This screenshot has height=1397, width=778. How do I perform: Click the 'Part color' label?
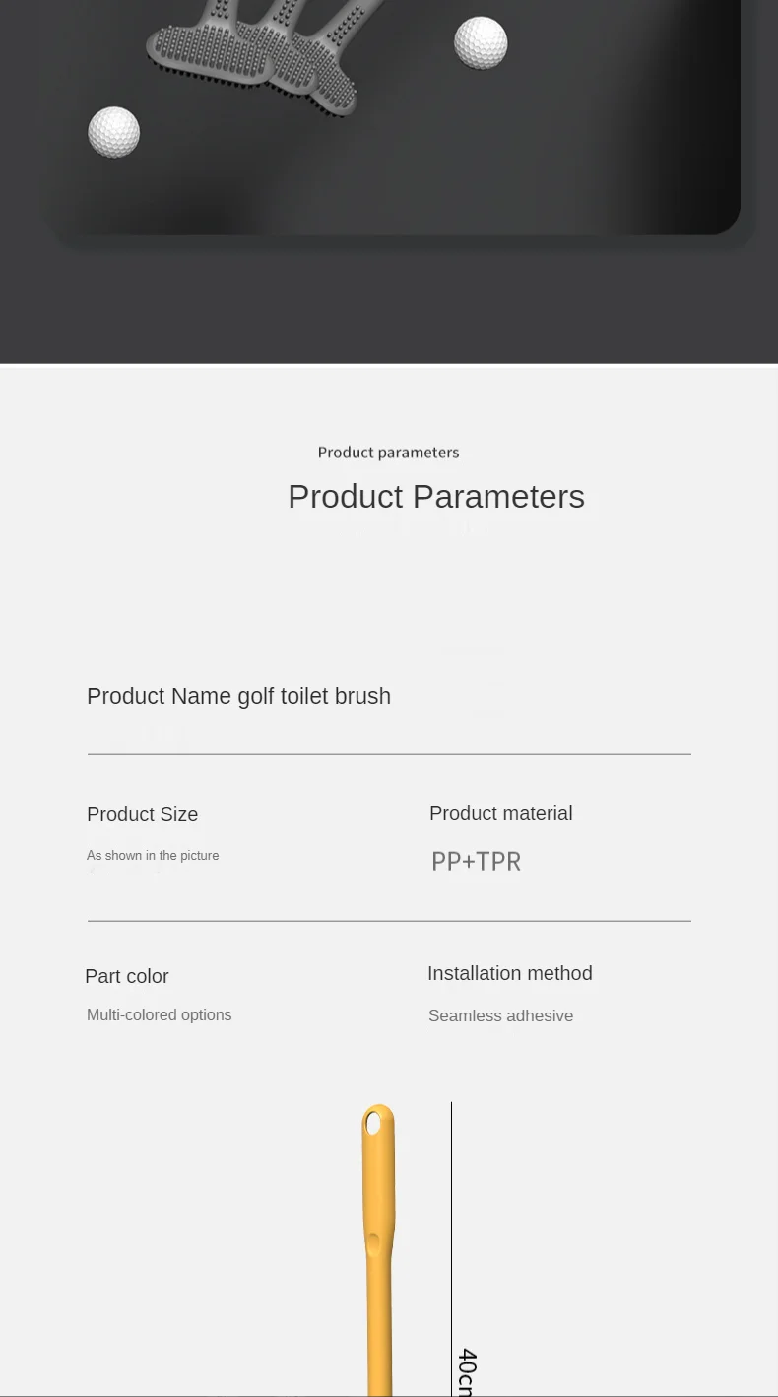(126, 976)
